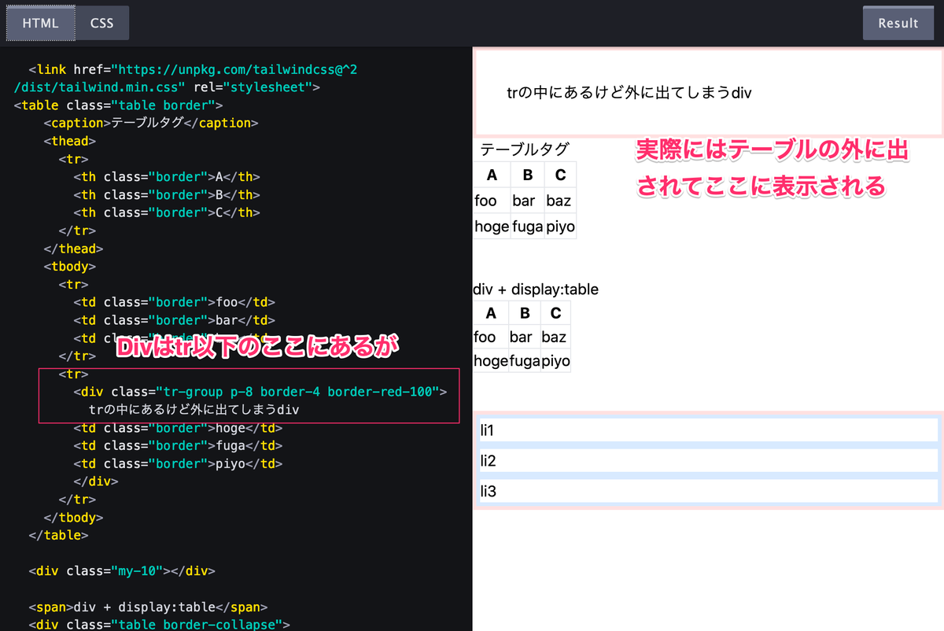Click the div class="tr-group p-8" code line
Viewport: 944px width, 631px height.
coord(260,392)
